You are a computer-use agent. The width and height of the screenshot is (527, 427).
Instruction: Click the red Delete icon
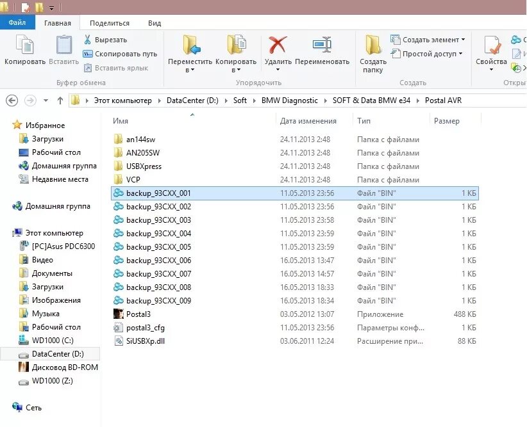pyautogui.click(x=278, y=45)
